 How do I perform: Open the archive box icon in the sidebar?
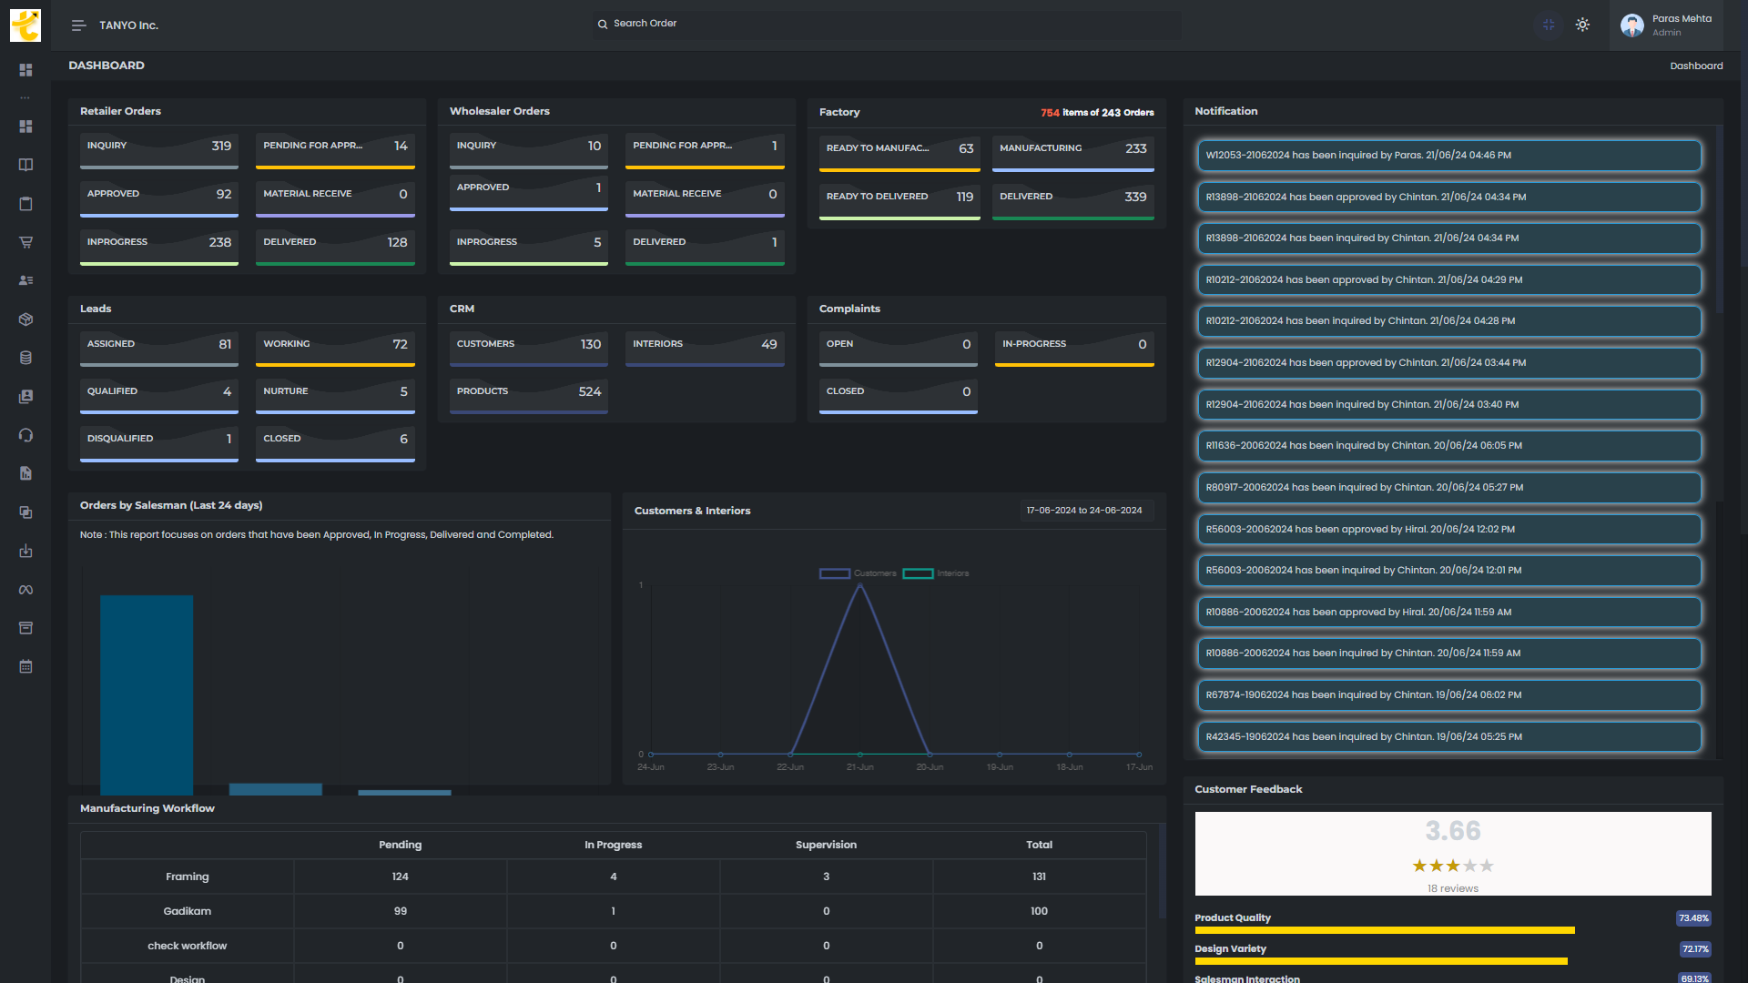[x=25, y=628]
